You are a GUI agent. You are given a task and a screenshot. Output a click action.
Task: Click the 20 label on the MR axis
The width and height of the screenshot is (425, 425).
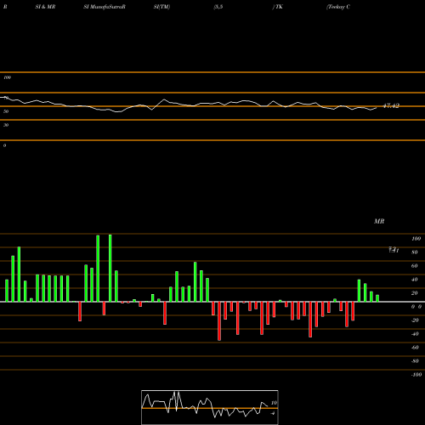pyautogui.click(x=415, y=293)
